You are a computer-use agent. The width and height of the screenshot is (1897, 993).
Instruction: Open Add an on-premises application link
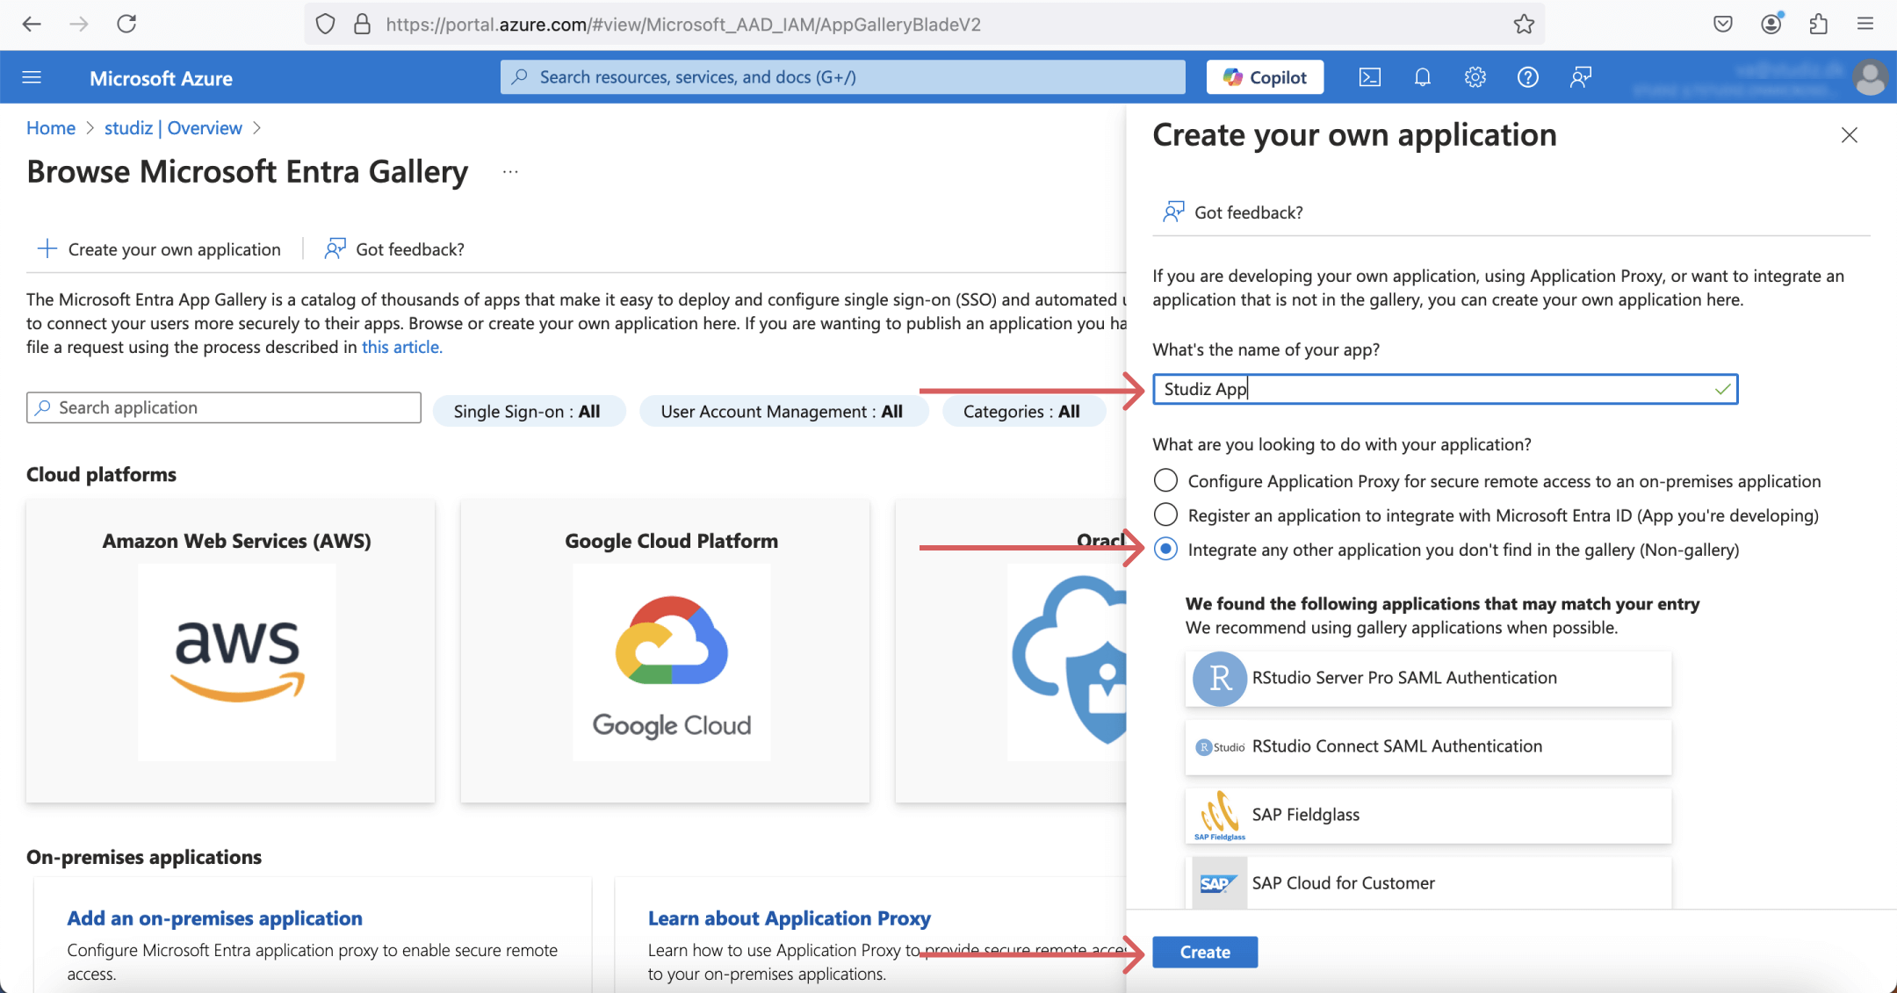point(214,918)
